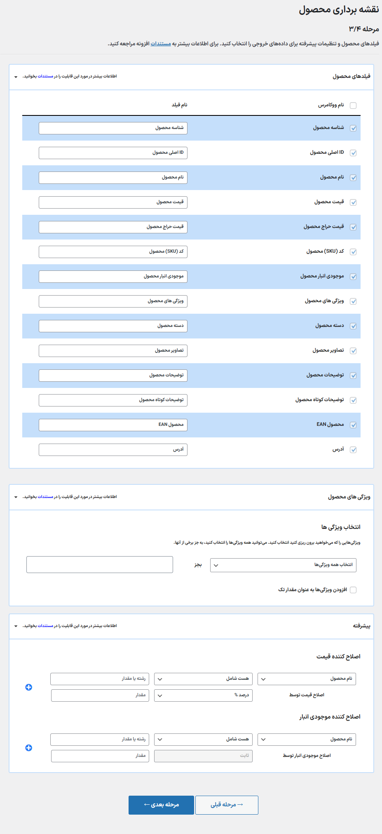
Task: Click the مرحله قبلی button
Action: coord(227,805)
